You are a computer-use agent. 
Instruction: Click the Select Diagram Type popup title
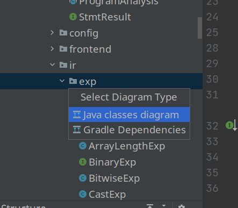click(129, 97)
